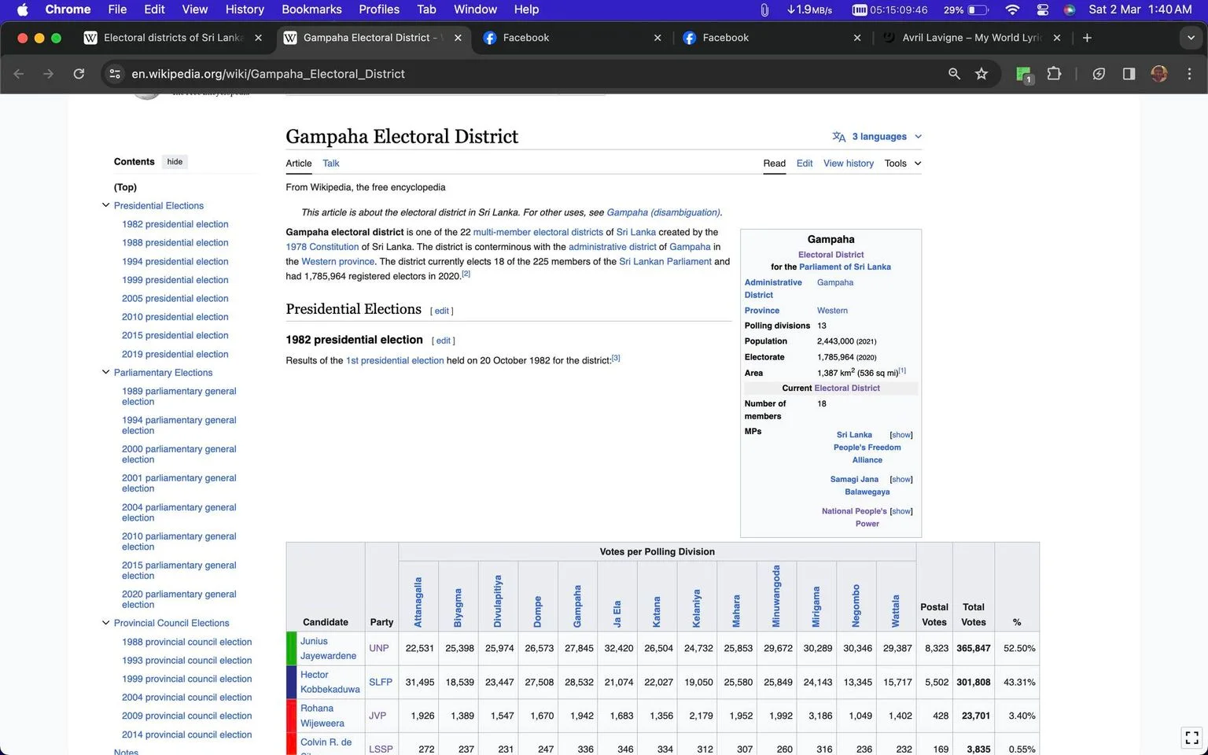Click the View history link
Image resolution: width=1208 pixels, height=755 pixels.
coord(849,164)
